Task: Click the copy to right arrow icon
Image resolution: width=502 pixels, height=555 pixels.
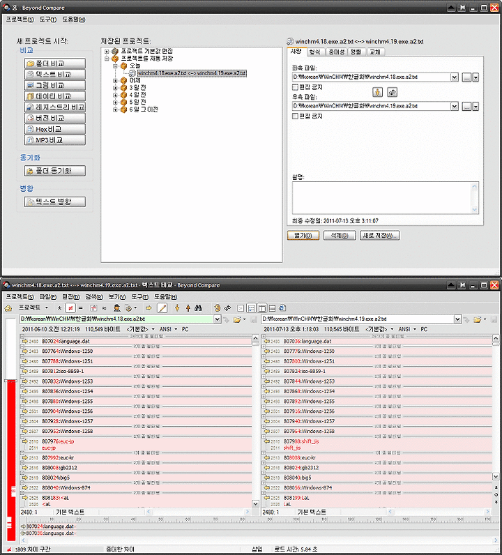Action: (149, 308)
